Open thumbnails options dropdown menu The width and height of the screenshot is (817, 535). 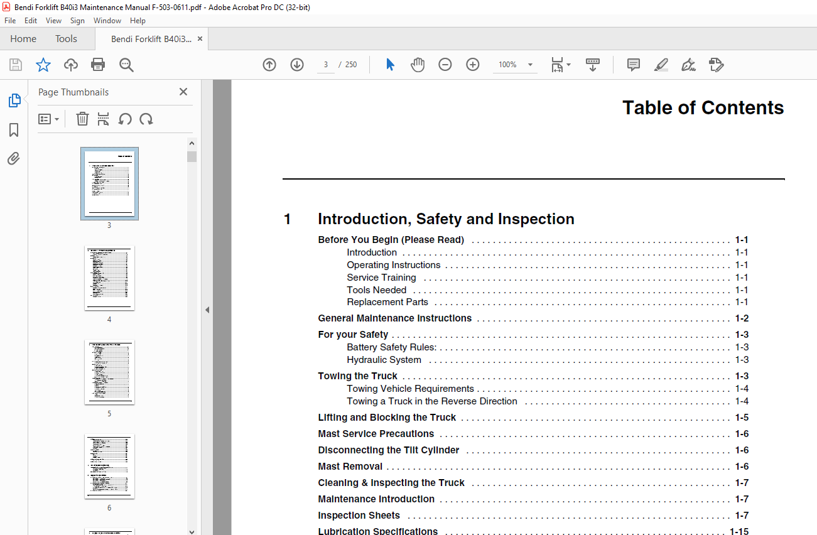point(49,119)
